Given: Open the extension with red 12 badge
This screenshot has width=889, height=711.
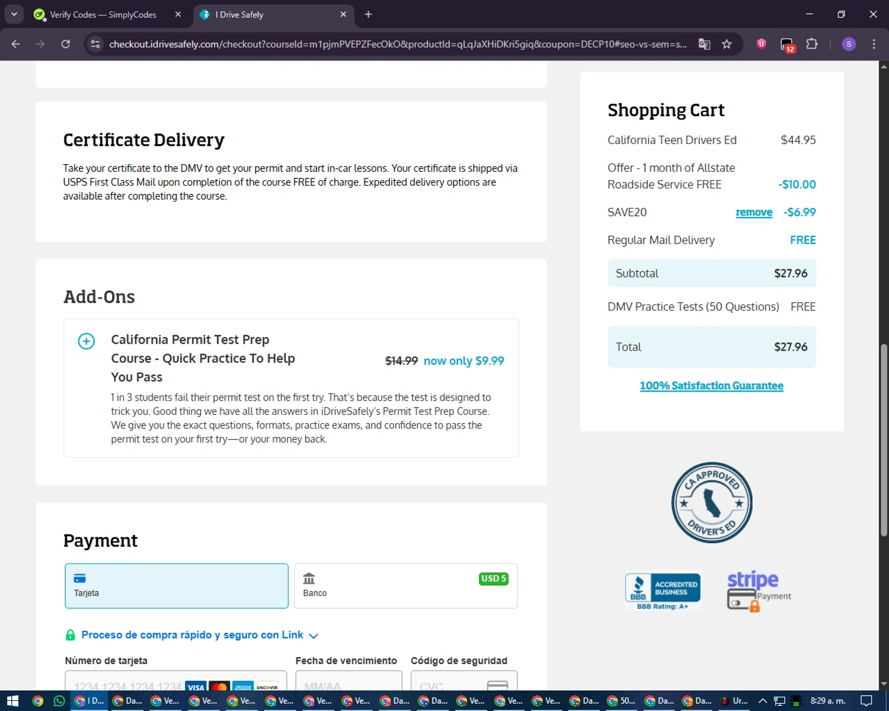Looking at the screenshot, I should 787,45.
